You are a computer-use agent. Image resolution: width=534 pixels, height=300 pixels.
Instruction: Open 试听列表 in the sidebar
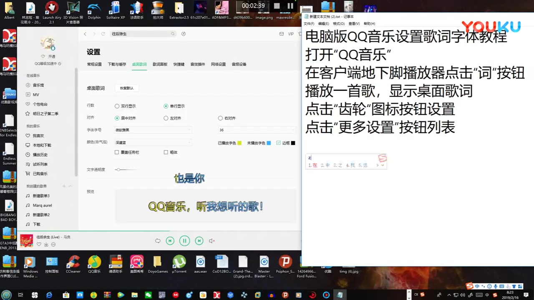40,164
